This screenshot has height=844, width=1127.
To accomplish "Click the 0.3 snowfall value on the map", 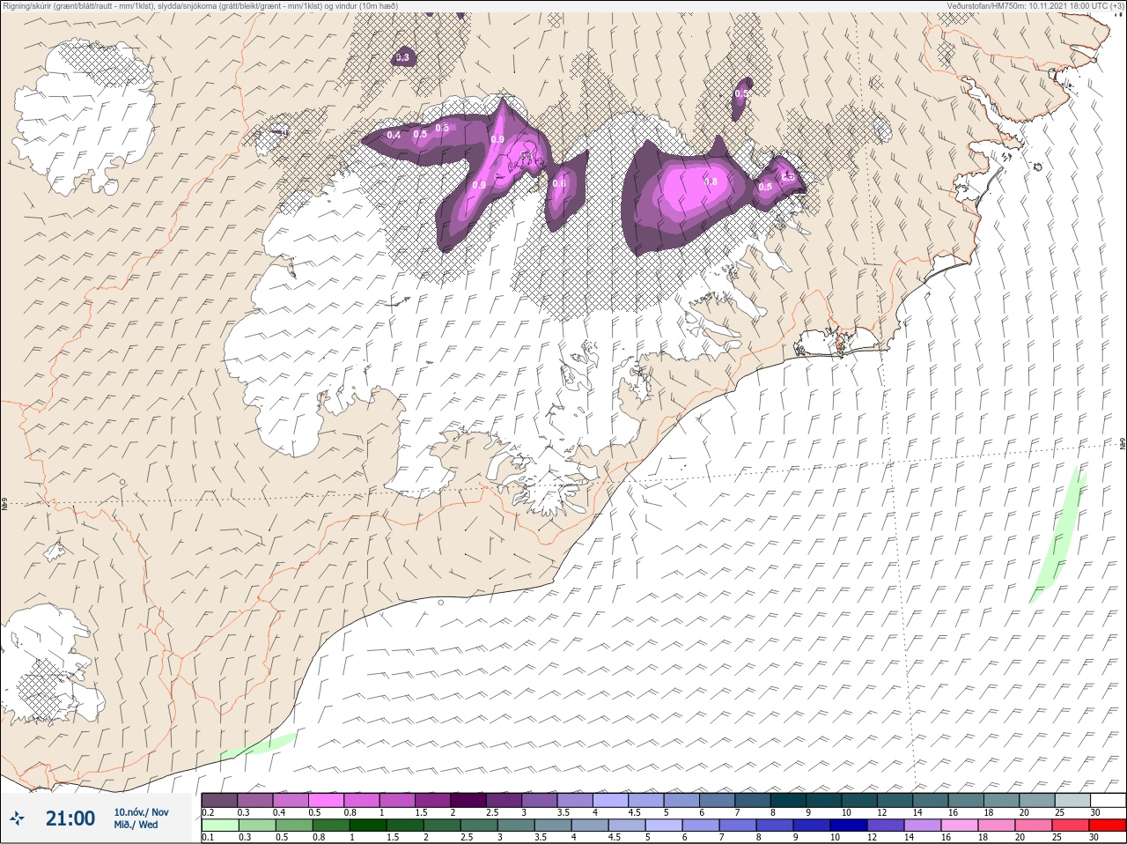I will tap(402, 57).
